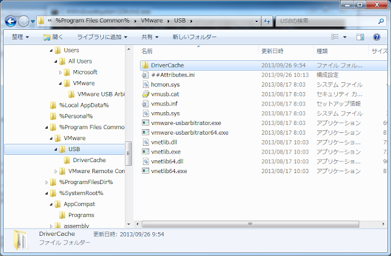
Task: Click 構成設定 type cell
Action: coord(327,75)
